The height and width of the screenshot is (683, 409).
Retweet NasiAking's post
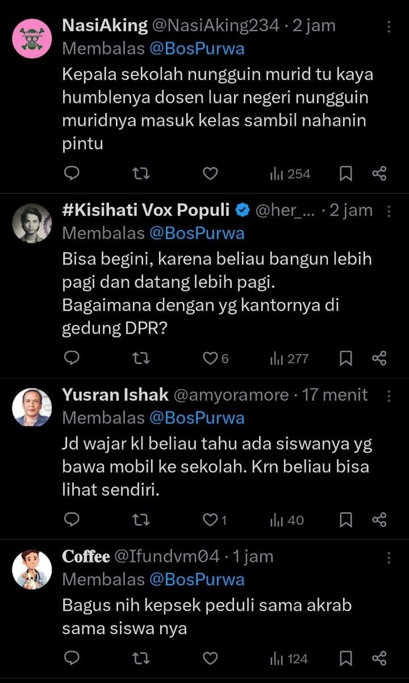pos(141,174)
